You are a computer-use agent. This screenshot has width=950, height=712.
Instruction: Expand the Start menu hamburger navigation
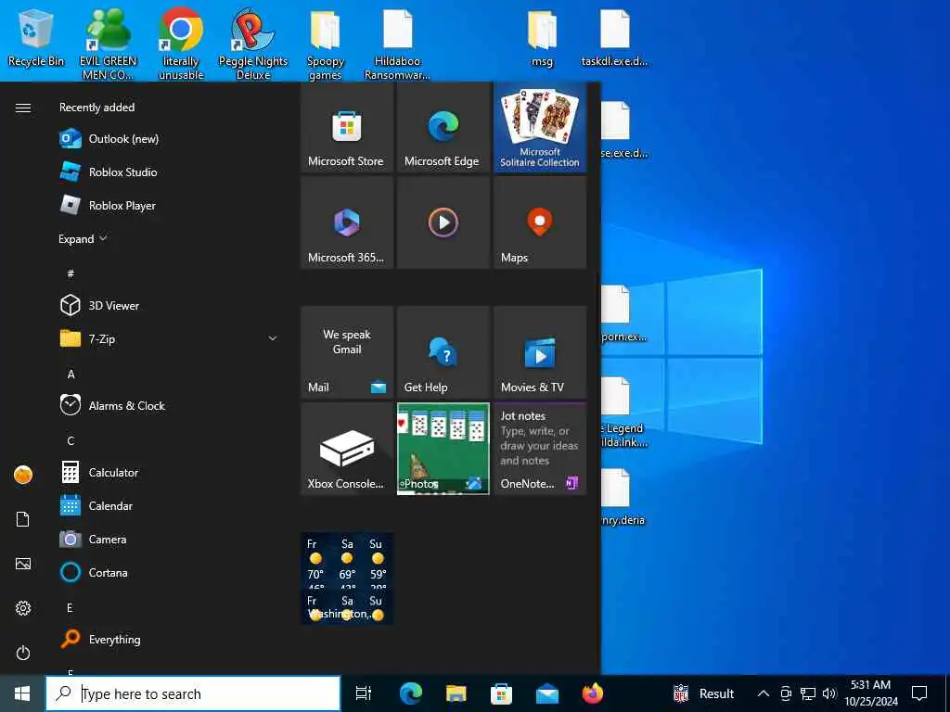pyautogui.click(x=23, y=108)
